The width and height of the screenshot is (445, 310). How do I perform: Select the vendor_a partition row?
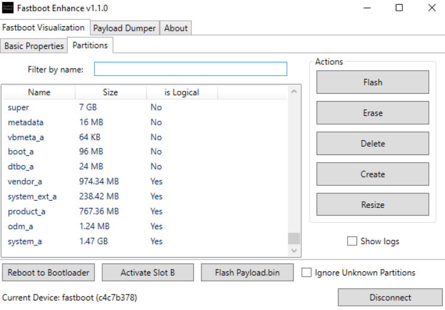click(145, 182)
